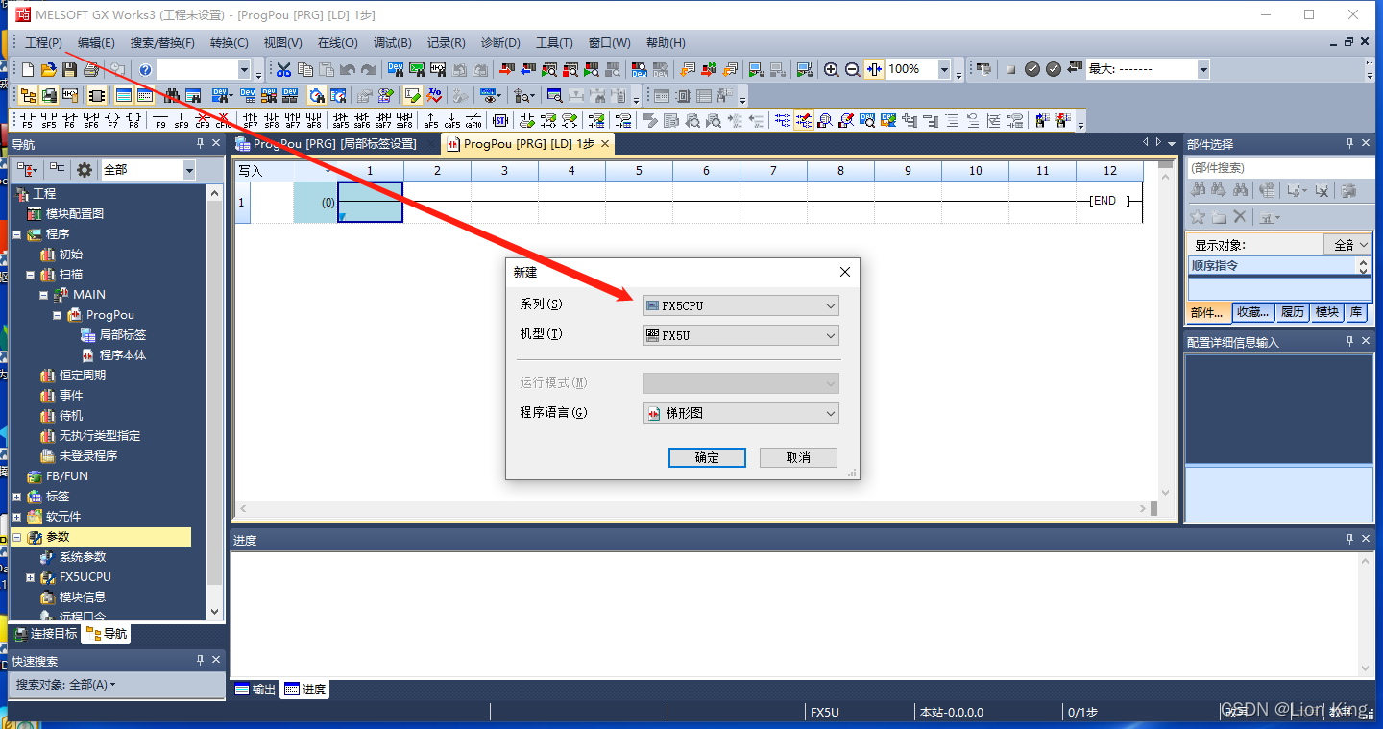Screen dimensions: 1383x729
Task: Expand the FX5UCPU tree node
Action: 30,577
